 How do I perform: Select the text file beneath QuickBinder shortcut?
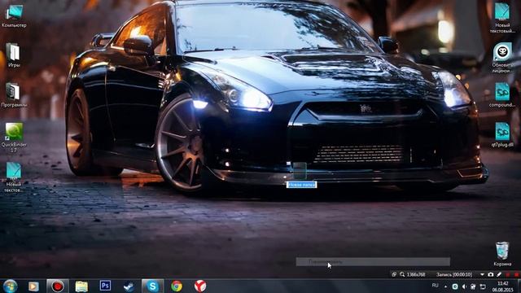click(x=14, y=177)
